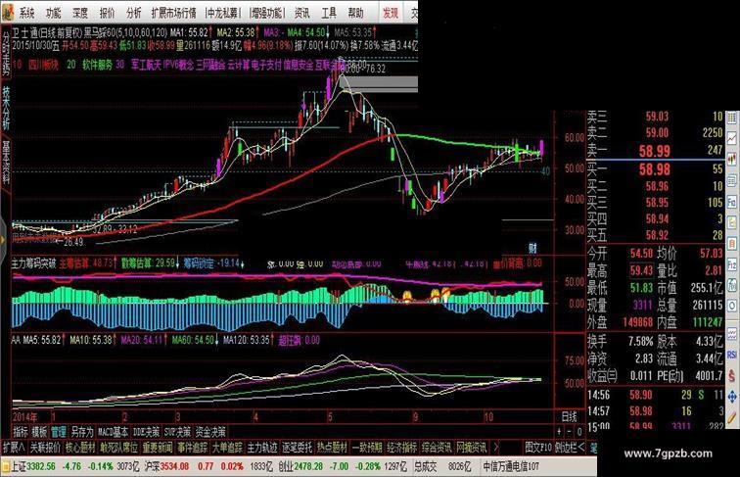Viewport: 740px width, 477px height.
Task: Open the 功能 menu
Action: (53, 13)
